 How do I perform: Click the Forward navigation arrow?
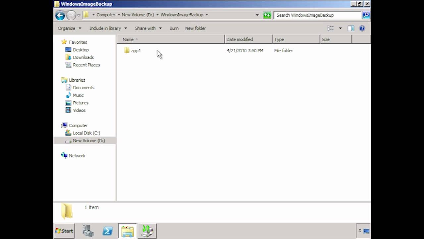tap(71, 15)
